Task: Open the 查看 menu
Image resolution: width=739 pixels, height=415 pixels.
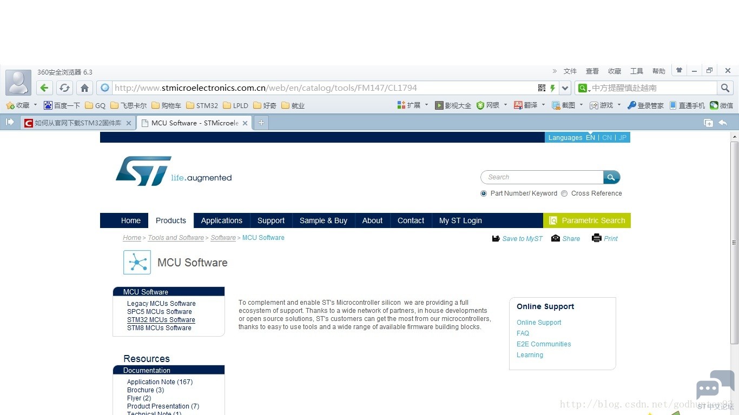Action: pos(592,71)
